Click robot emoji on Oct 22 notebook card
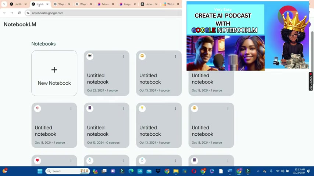Screen dimensions: 314x176 pyautogui.click(x=90, y=56)
